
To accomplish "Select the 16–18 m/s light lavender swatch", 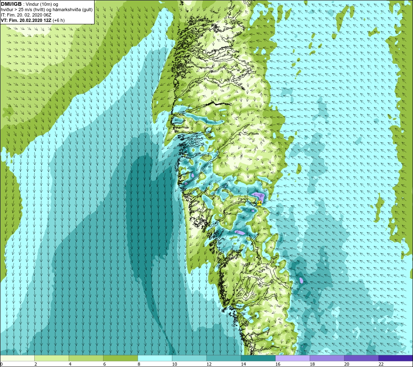I will coord(293,358).
